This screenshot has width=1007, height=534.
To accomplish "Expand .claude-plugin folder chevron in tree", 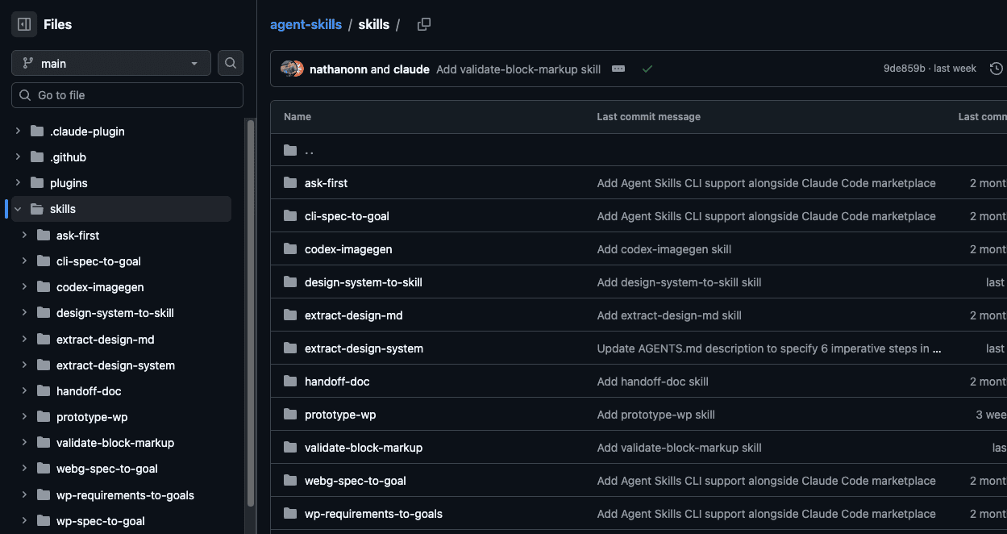I will coord(18,131).
